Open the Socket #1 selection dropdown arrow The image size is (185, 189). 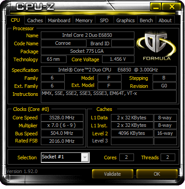point(85,157)
